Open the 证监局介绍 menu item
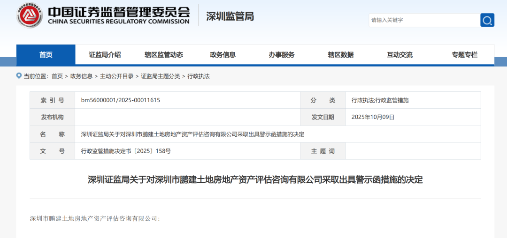Viewport: 507px width, 238px height. click(x=105, y=55)
